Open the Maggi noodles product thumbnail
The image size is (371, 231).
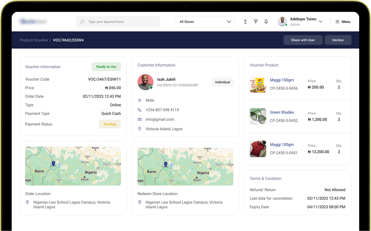(x=258, y=84)
